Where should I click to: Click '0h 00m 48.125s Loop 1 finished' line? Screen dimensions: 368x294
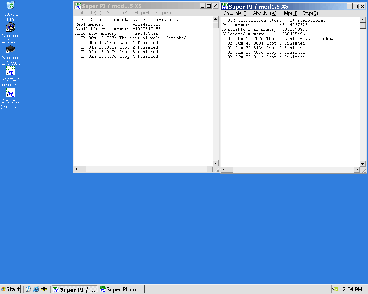click(x=119, y=43)
